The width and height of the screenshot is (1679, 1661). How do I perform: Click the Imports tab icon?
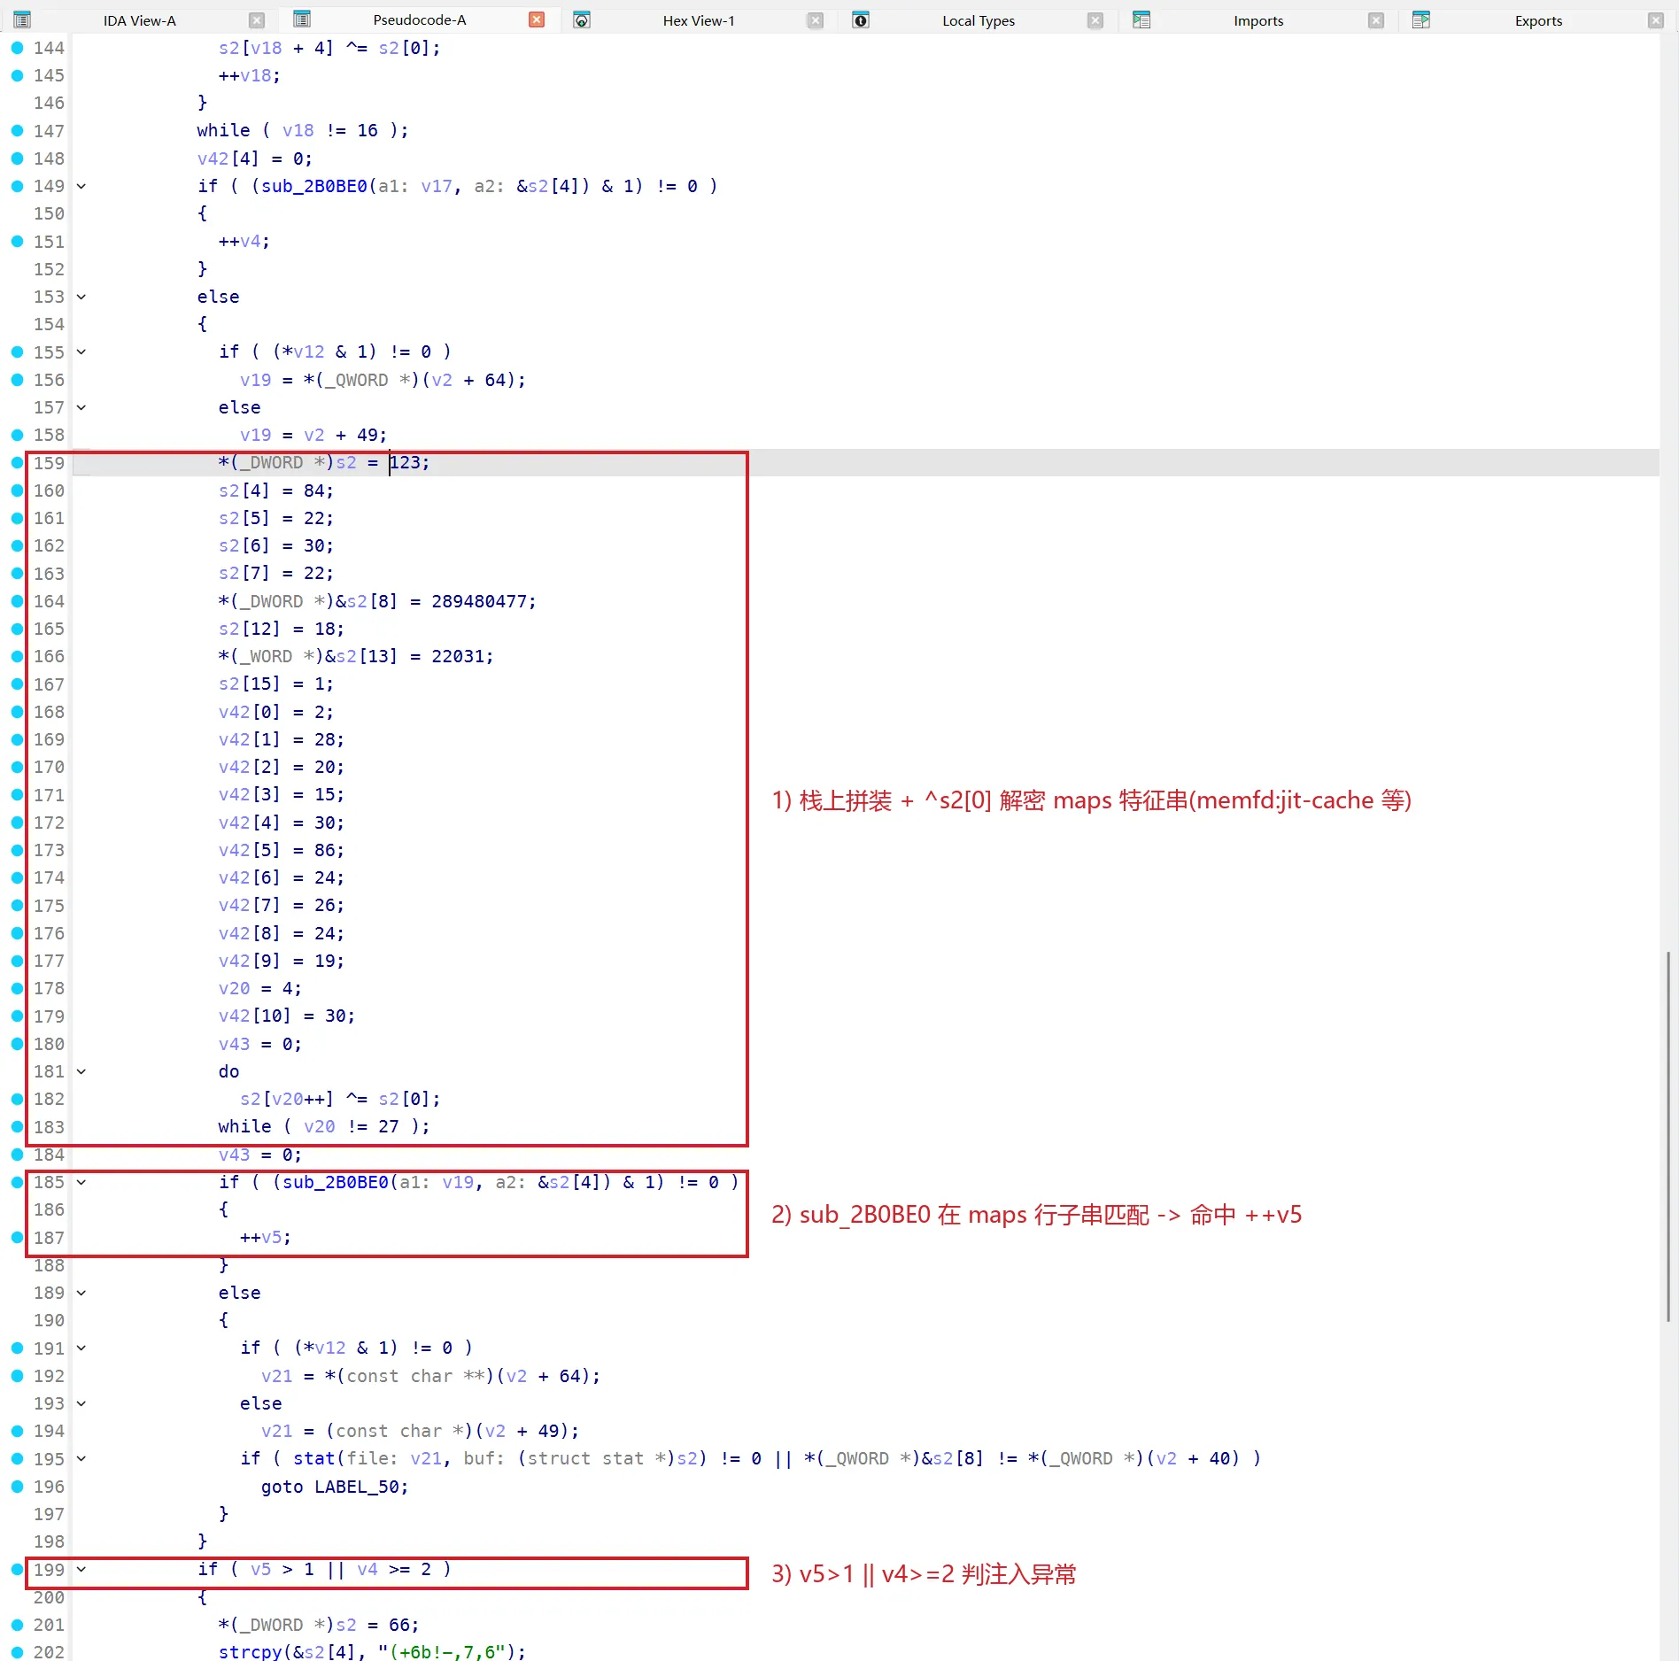coord(1141,19)
